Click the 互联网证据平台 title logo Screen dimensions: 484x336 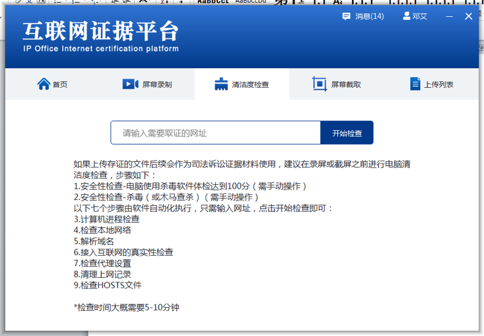point(101,31)
